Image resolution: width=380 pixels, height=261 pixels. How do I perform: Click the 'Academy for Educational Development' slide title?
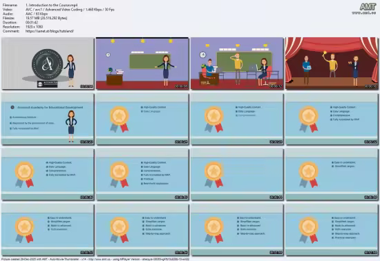click(x=50, y=107)
